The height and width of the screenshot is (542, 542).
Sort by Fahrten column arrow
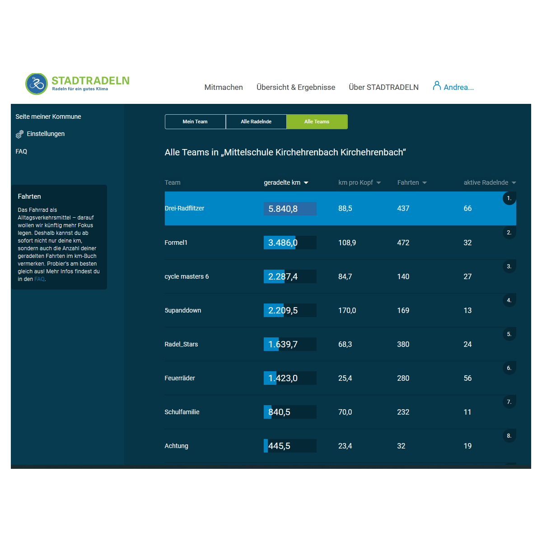click(425, 183)
